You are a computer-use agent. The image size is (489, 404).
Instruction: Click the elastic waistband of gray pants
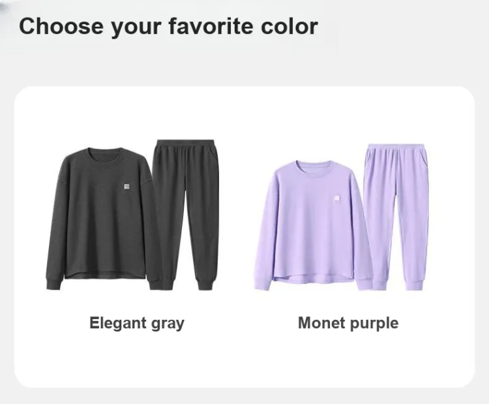(185, 144)
